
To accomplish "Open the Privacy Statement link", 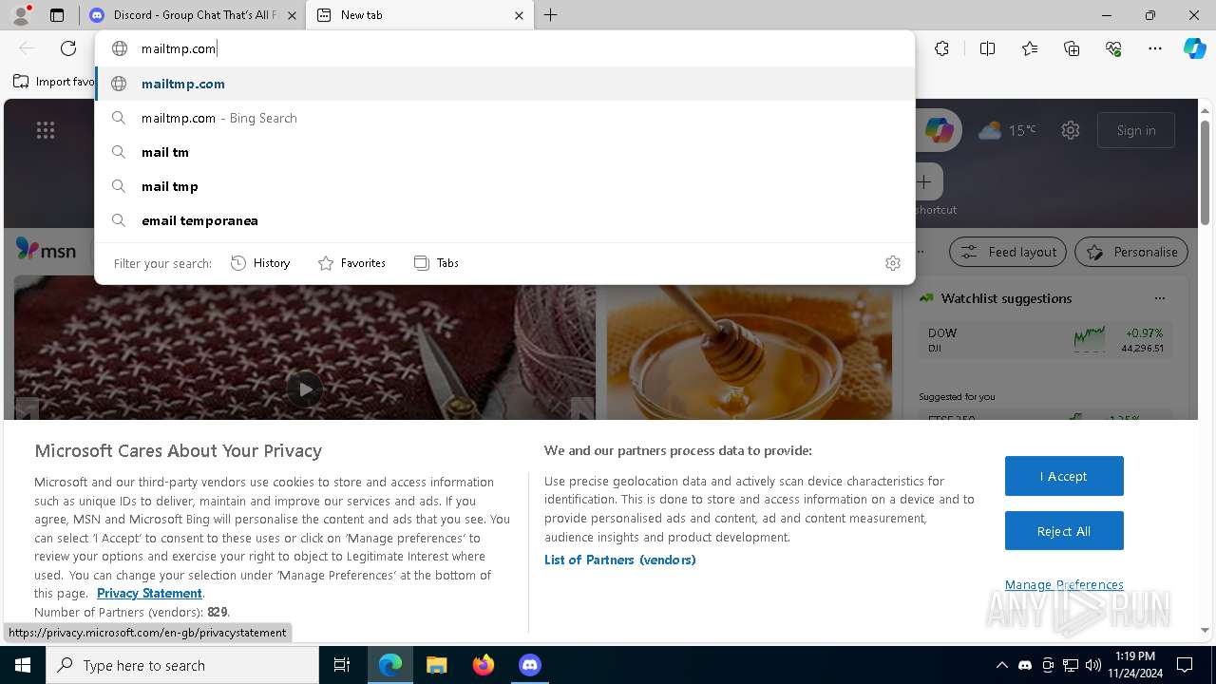I will pyautogui.click(x=149, y=593).
